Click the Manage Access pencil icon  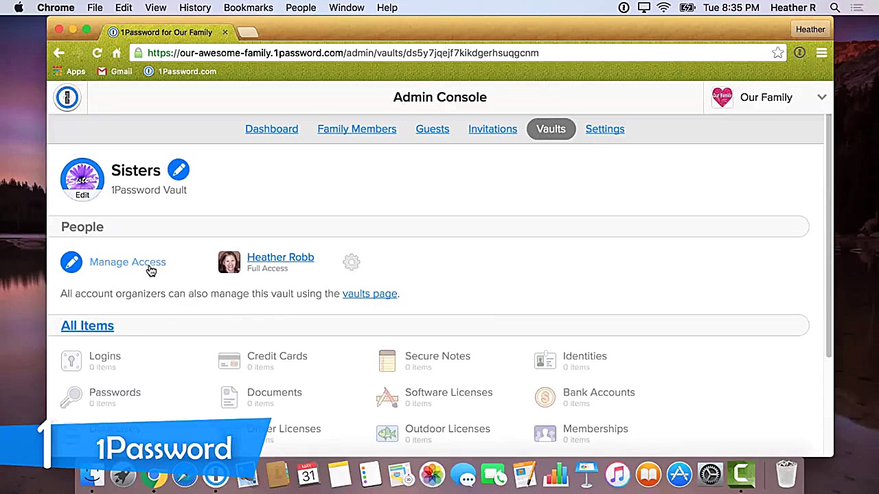coord(71,262)
